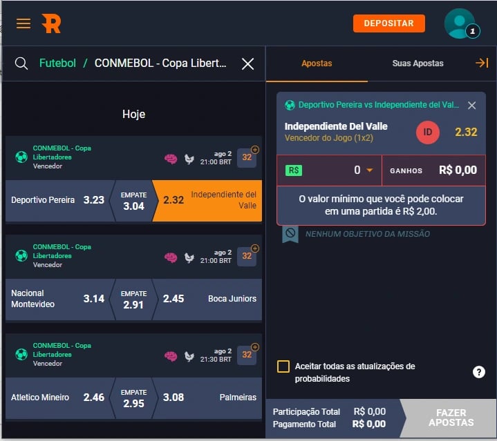
Task: Click notification badge on avatar
Action: click(473, 31)
